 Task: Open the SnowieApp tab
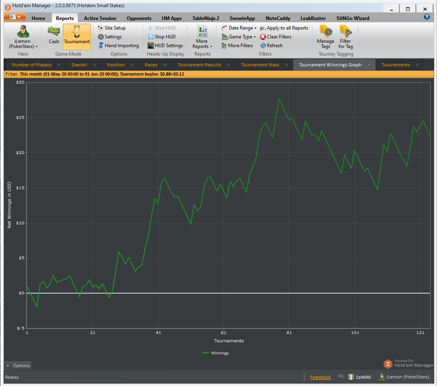point(242,18)
